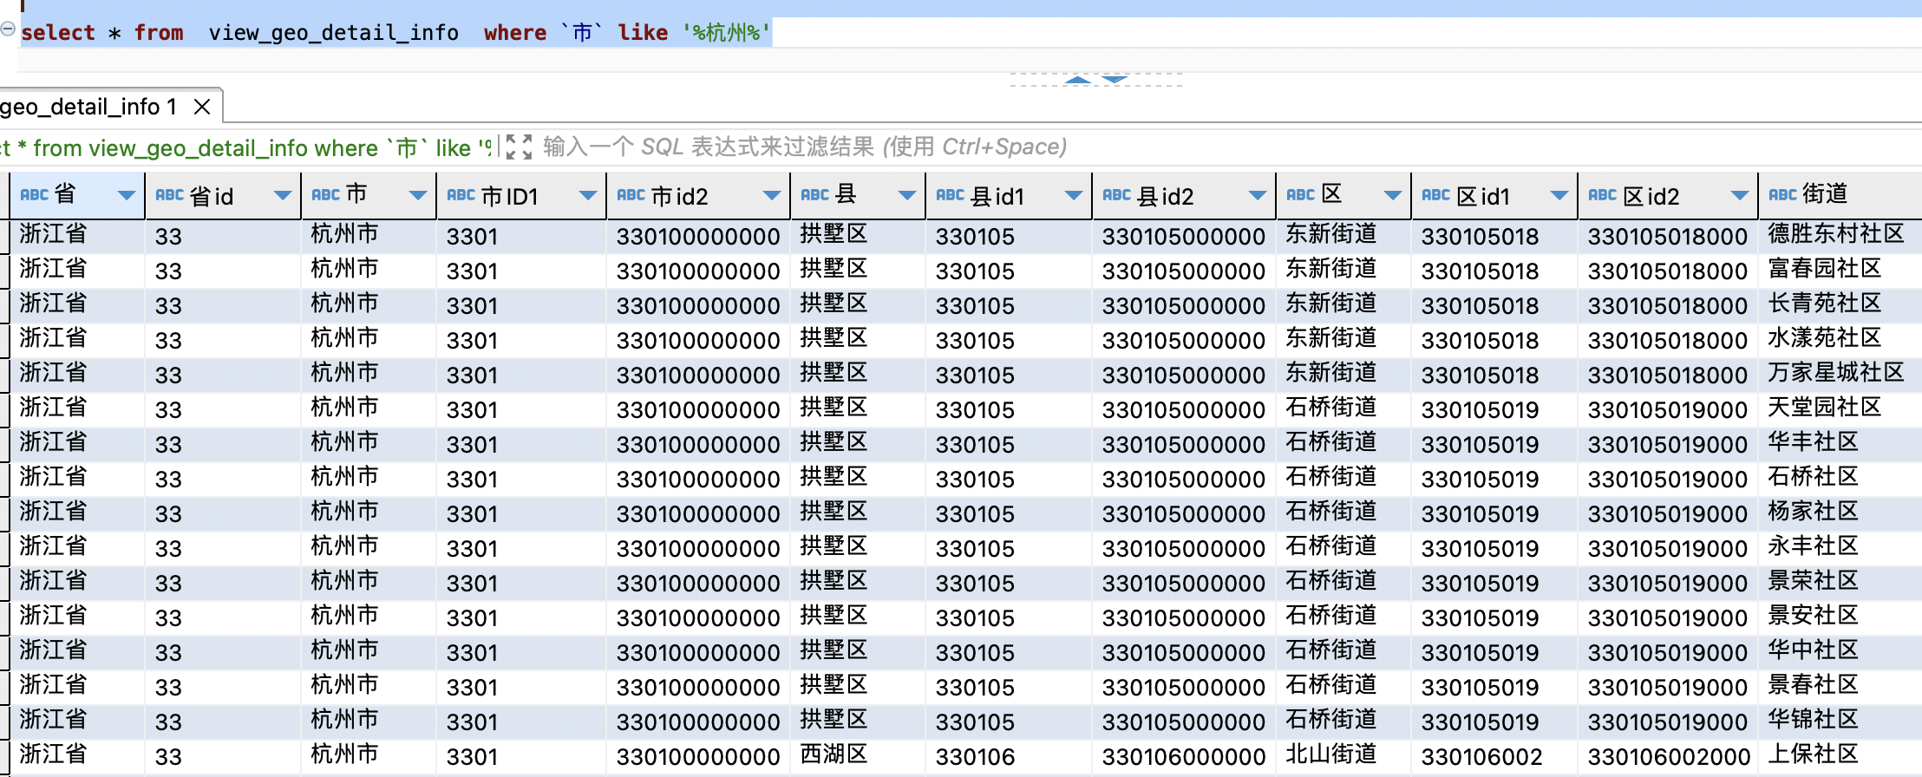Image resolution: width=1922 pixels, height=777 pixels.
Task: Click the ABC type icon of 县id2 column
Action: pos(1116,195)
